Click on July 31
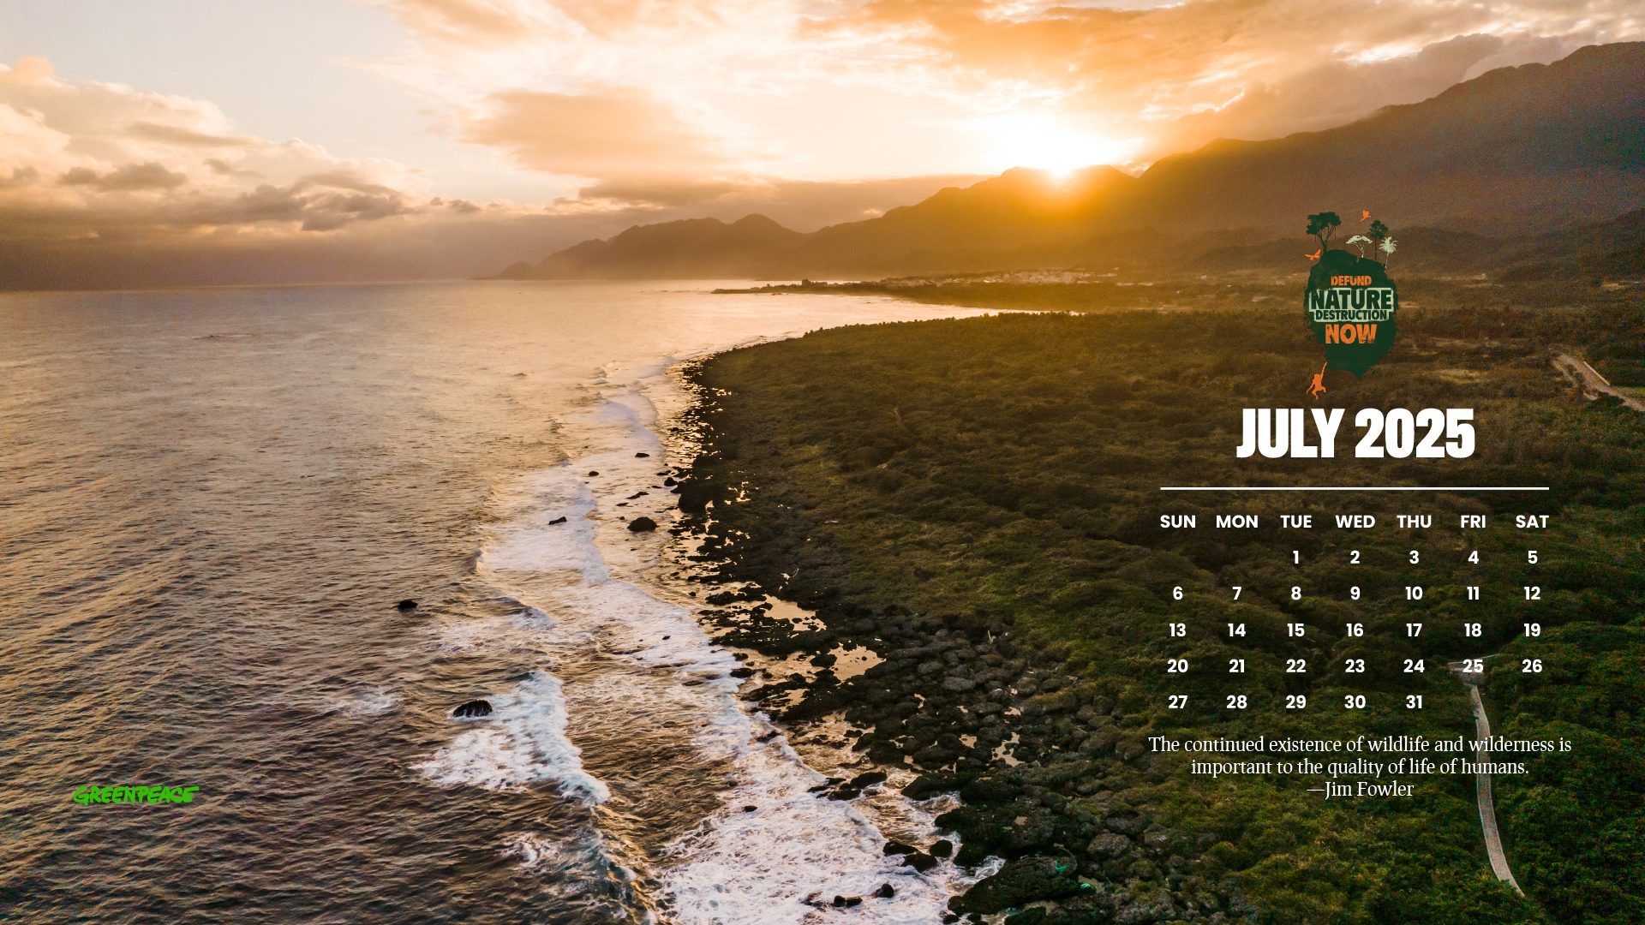1645x925 pixels. click(x=1414, y=702)
